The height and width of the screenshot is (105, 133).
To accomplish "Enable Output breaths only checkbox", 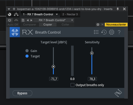I will click(x=72, y=85).
